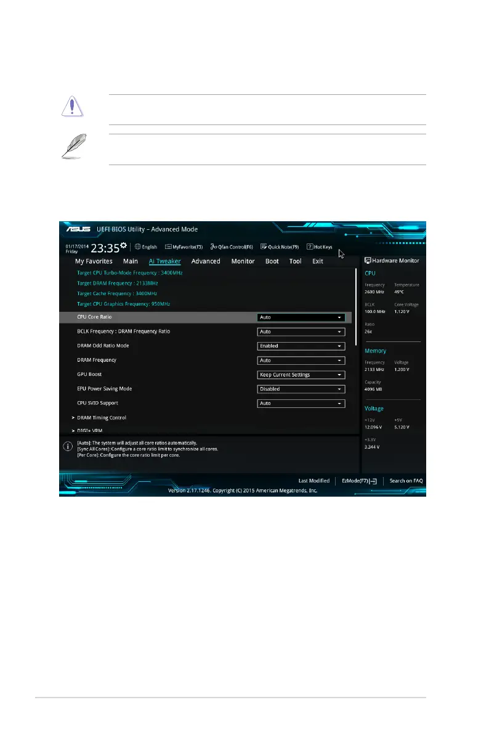The width and height of the screenshot is (489, 737).
Task: Open Quick Note(F9)
Action: [x=280, y=246]
